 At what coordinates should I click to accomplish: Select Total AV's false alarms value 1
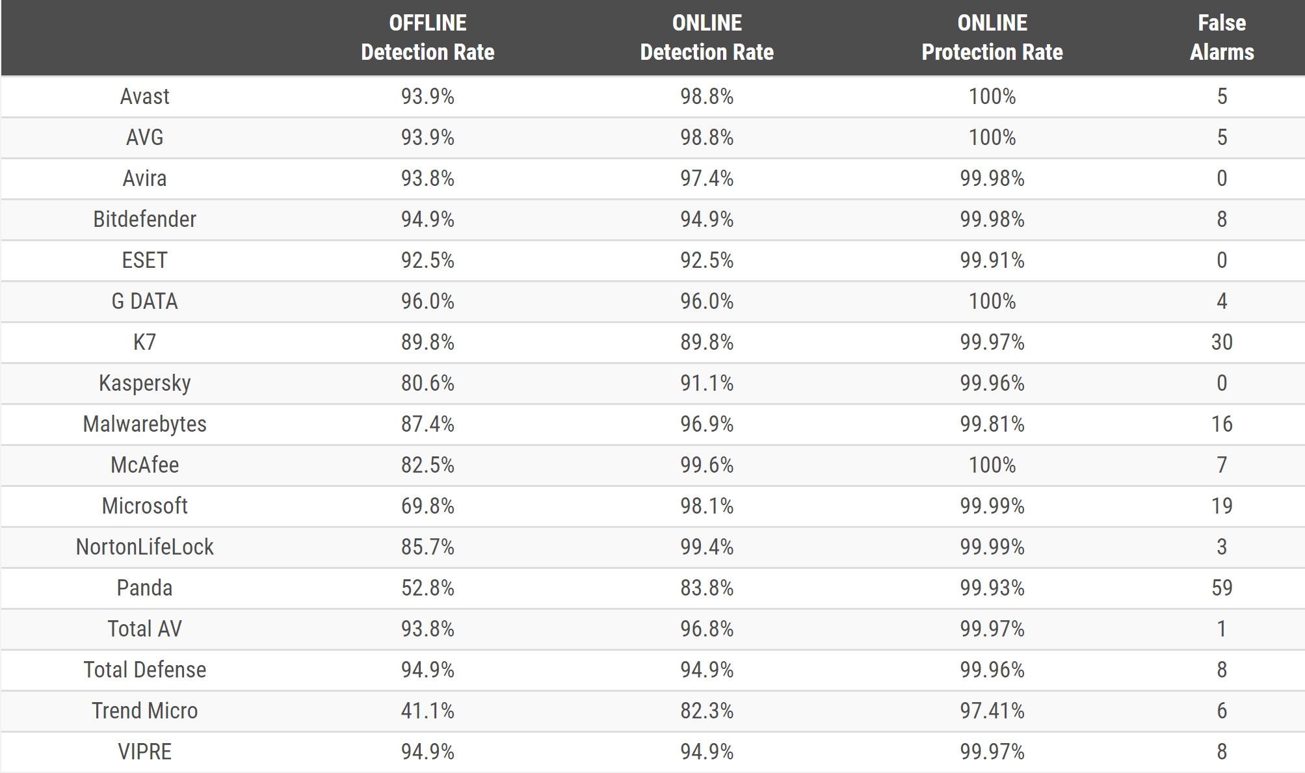[x=1221, y=629]
